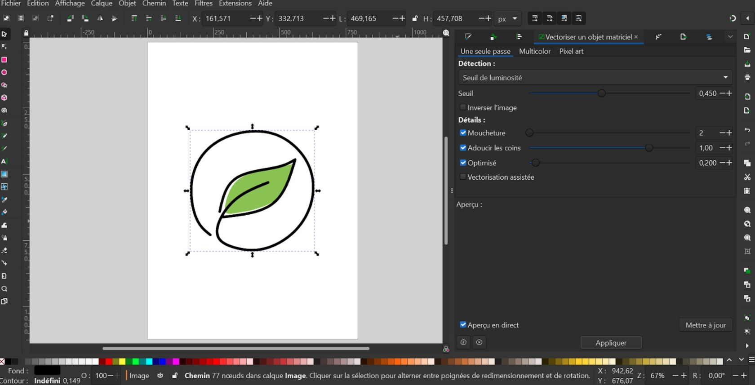Switch to Pixel art tab

[x=571, y=51]
